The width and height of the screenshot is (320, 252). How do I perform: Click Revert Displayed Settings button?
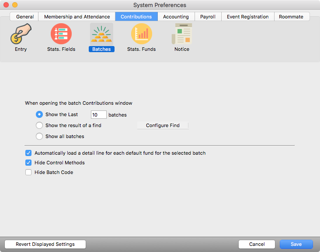[x=45, y=244]
